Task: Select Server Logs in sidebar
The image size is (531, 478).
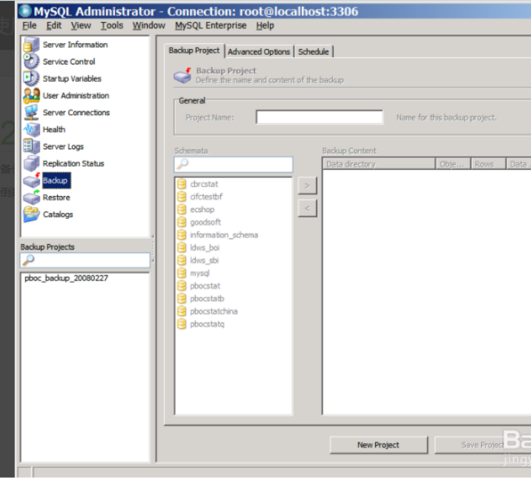Action: [63, 146]
